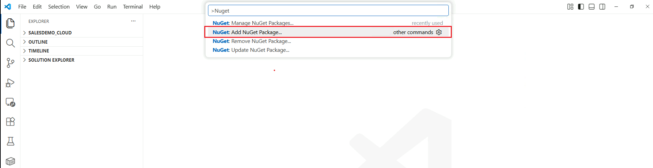Open Run and Debug view

(11, 83)
